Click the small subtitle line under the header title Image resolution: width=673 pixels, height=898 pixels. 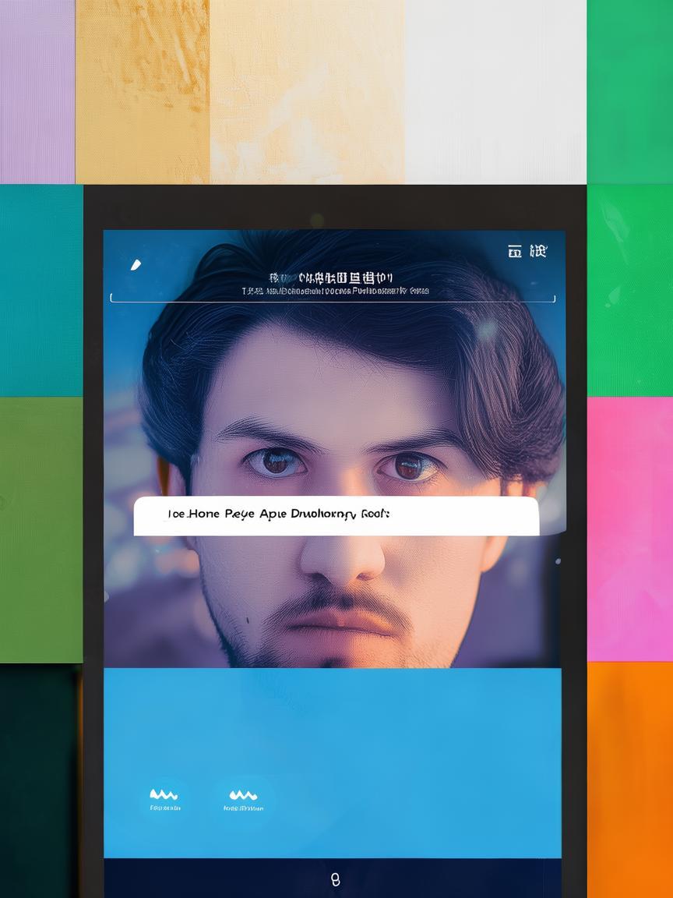click(335, 292)
